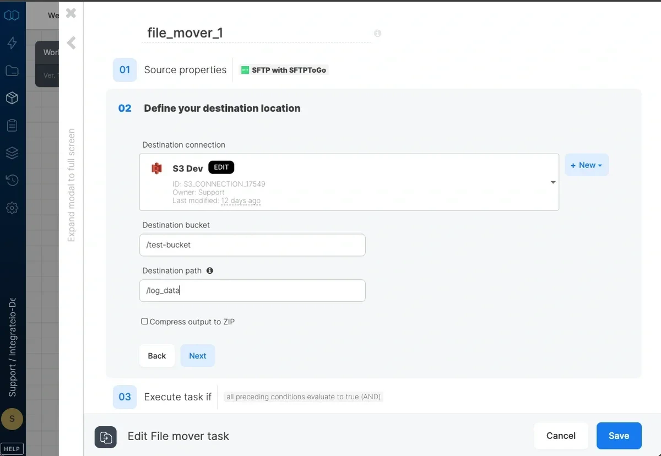Open the Source properties step section
Image resolution: width=661 pixels, height=456 pixels.
pyautogui.click(x=185, y=70)
